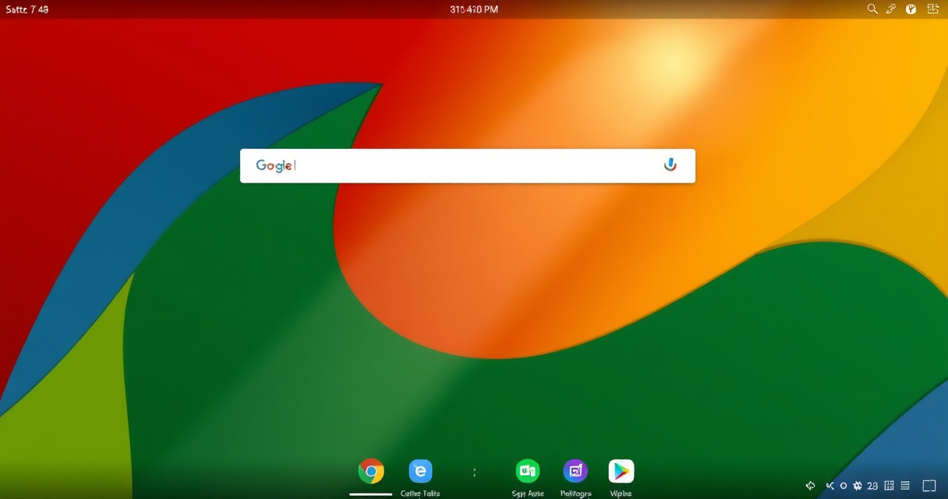The width and height of the screenshot is (948, 499).
Task: Click the vertical dots separator in dock
Action: pos(474,472)
